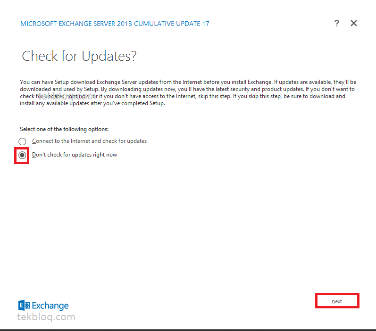
Task: Close the Exchange setup wizard
Action: tap(354, 23)
